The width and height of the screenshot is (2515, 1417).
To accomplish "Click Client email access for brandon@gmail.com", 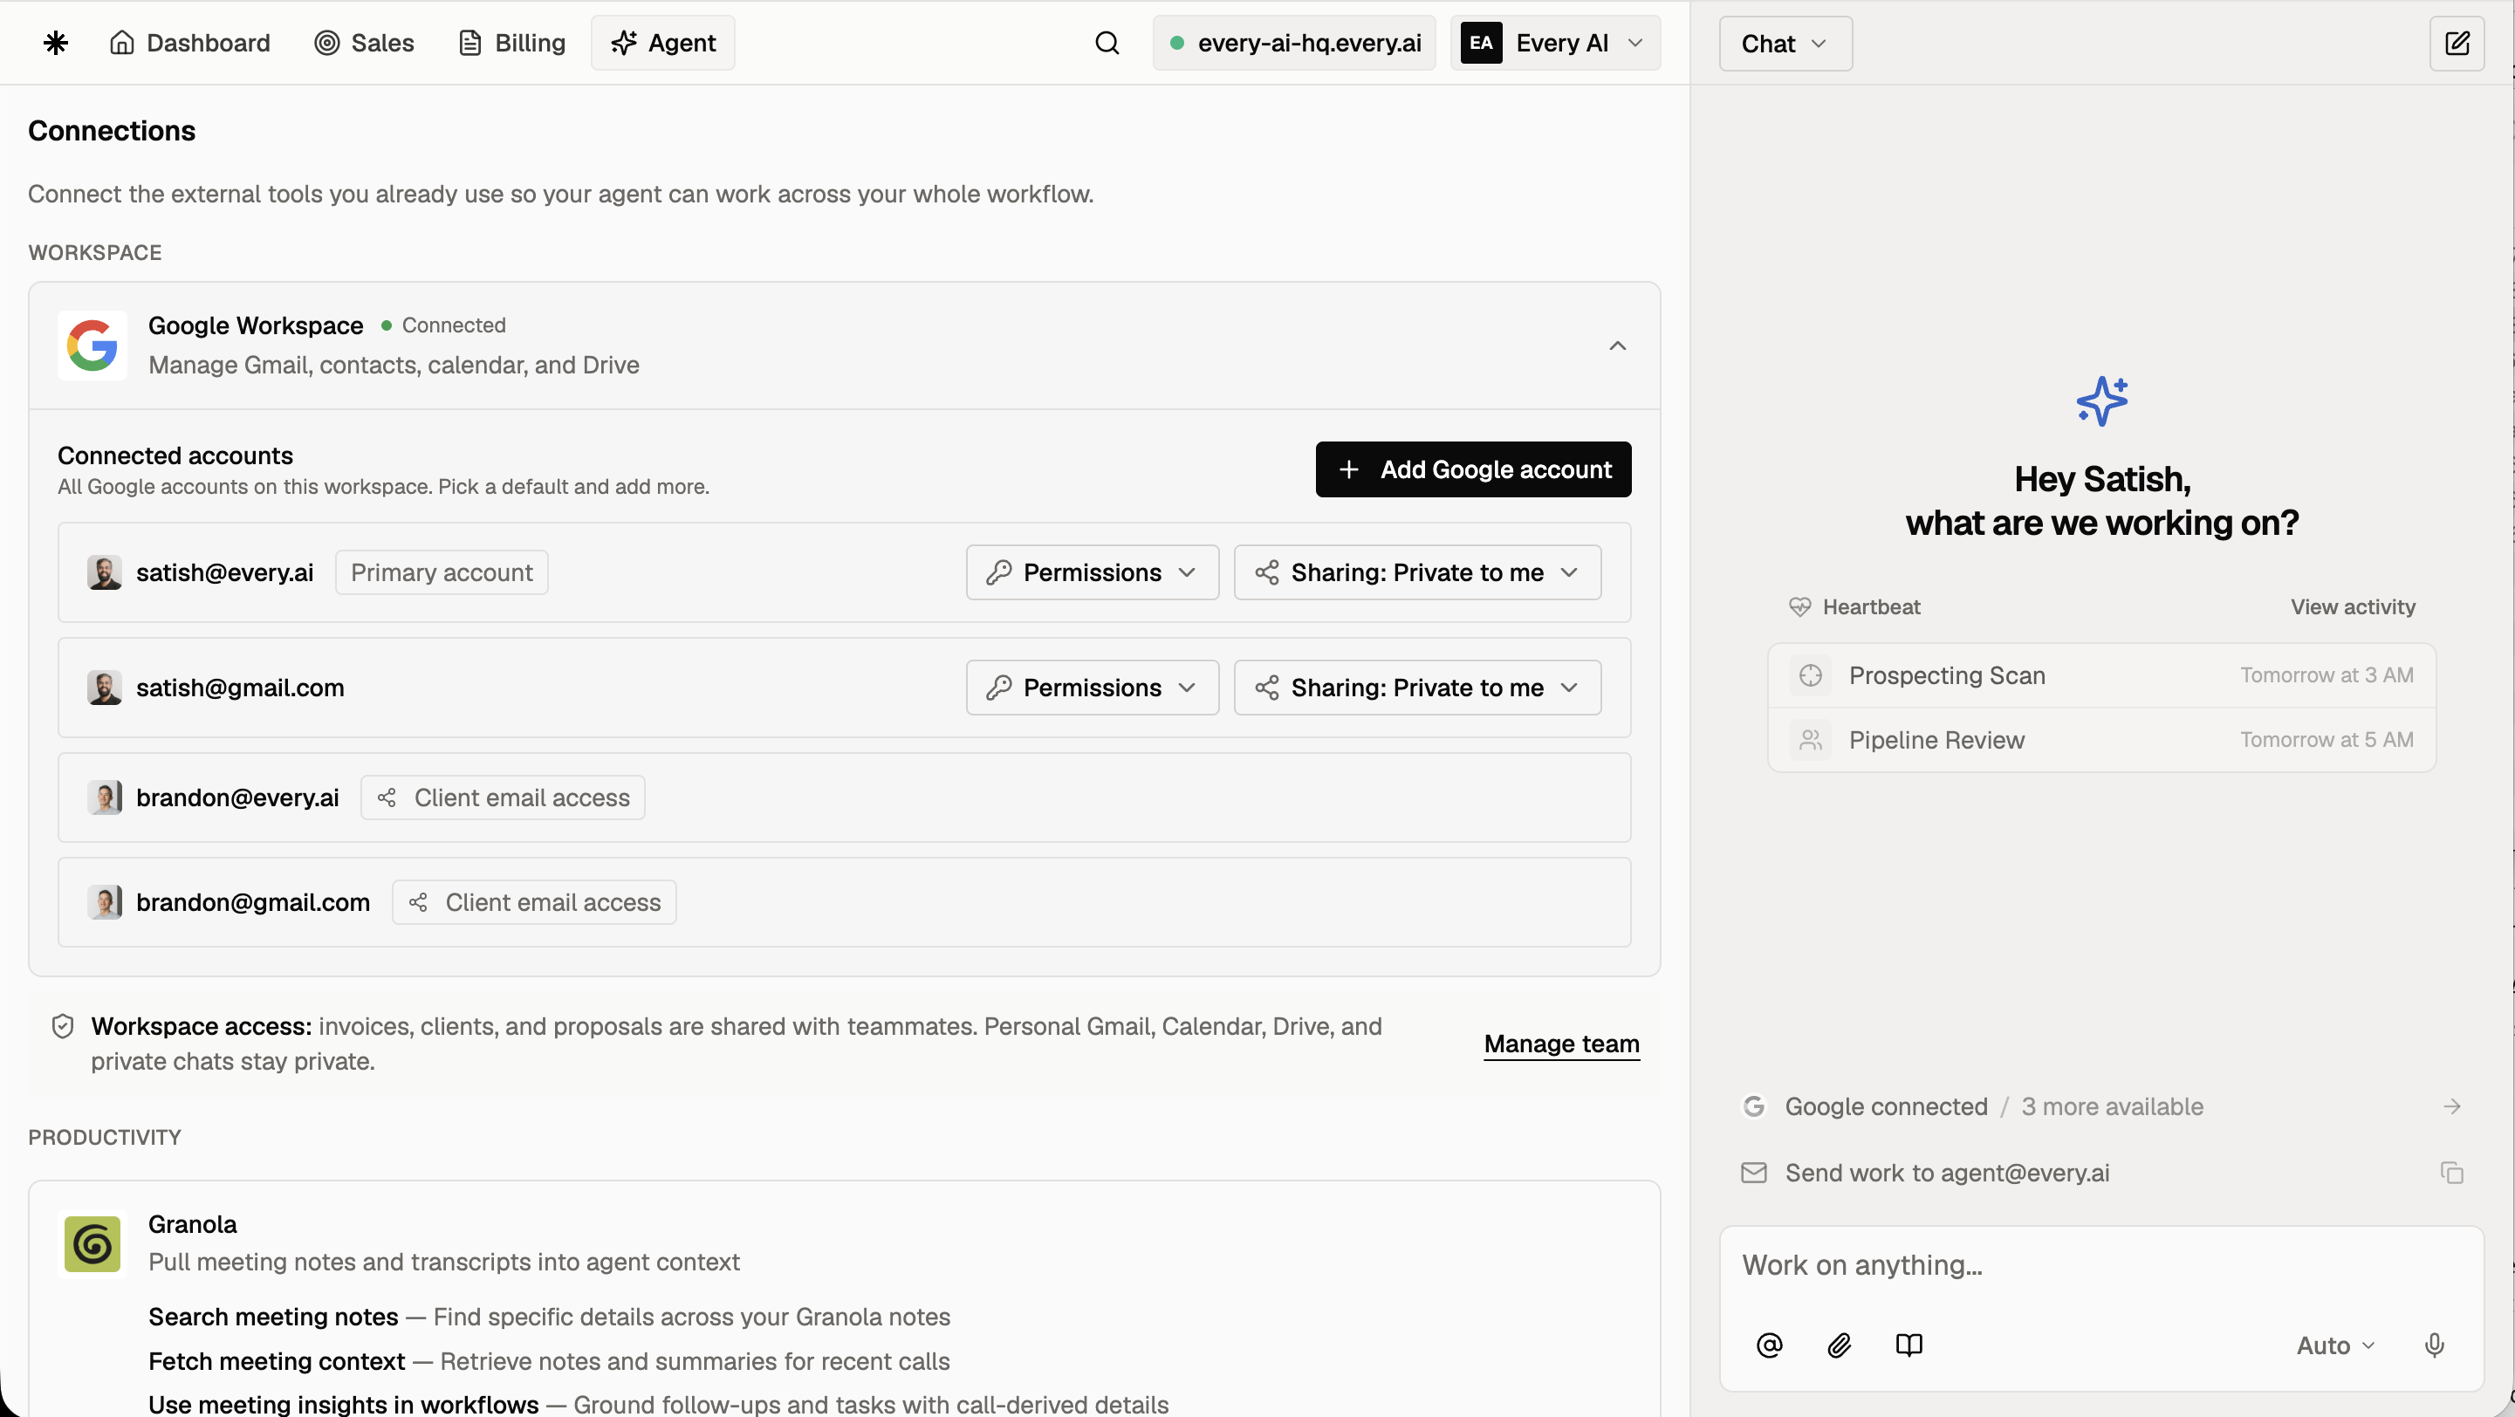I will click(534, 903).
